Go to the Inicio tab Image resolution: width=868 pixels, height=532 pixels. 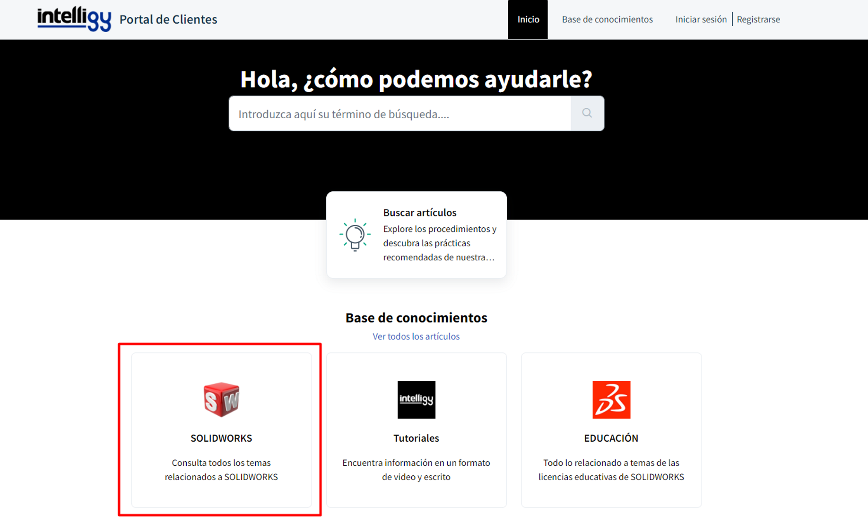pyautogui.click(x=528, y=19)
